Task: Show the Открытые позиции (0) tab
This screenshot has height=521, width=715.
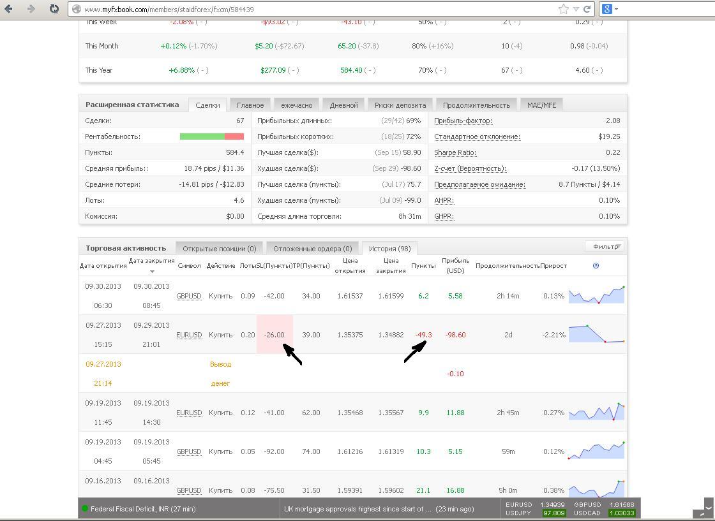Action: pyautogui.click(x=220, y=249)
